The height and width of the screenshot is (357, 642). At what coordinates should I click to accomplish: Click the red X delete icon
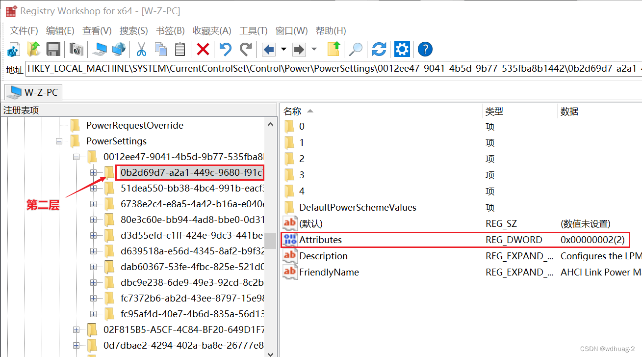click(203, 49)
